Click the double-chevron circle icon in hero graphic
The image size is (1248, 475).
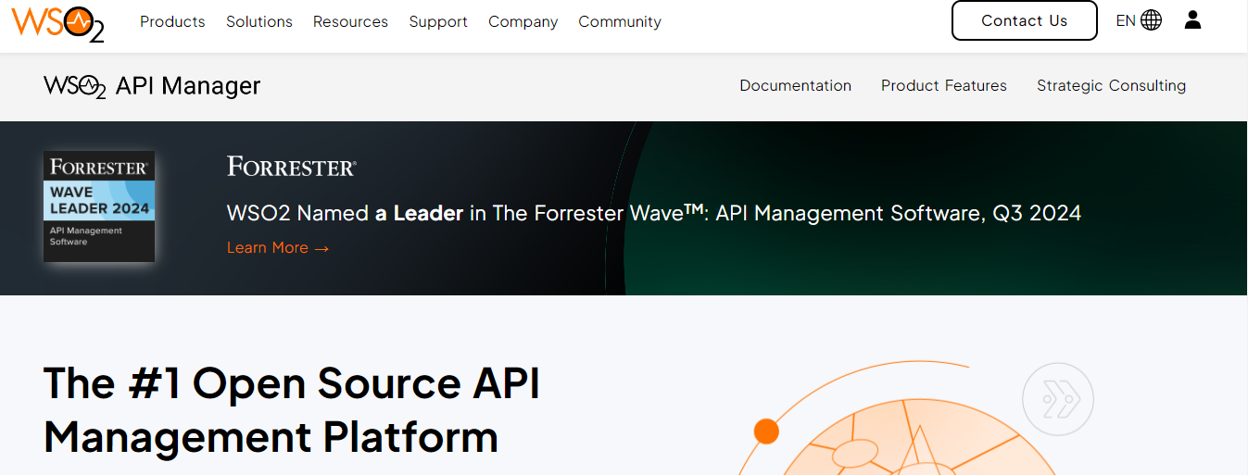tap(1058, 400)
